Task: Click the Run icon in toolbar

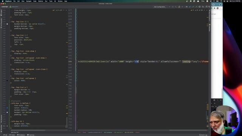Action: [x=169, y=7]
